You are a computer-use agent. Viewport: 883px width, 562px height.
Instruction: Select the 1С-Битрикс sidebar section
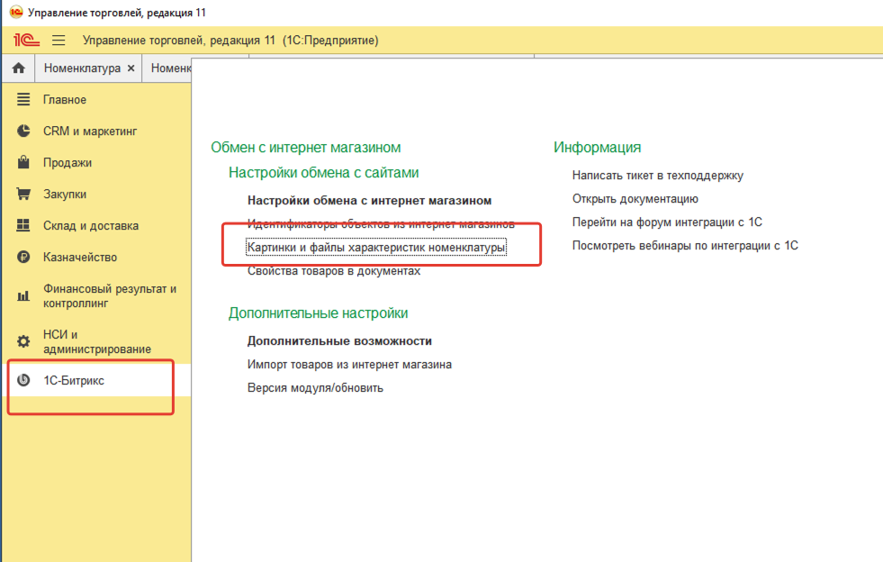74,381
